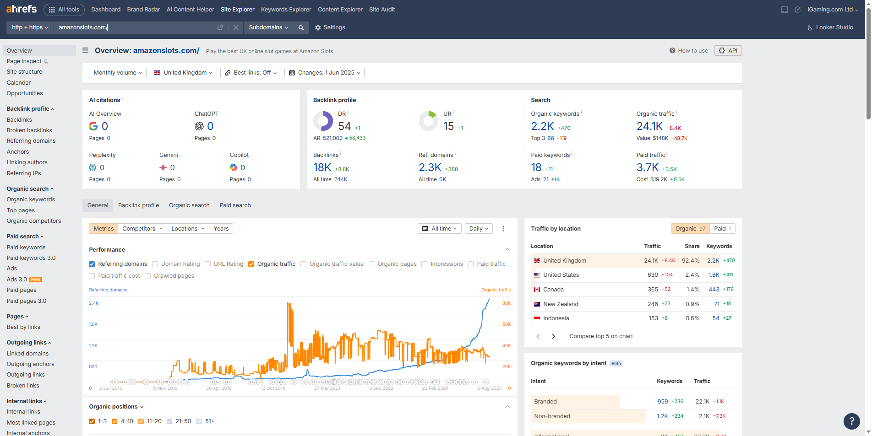Click the Perplexity icon
Screen dimensions: 872x436
[93, 167]
